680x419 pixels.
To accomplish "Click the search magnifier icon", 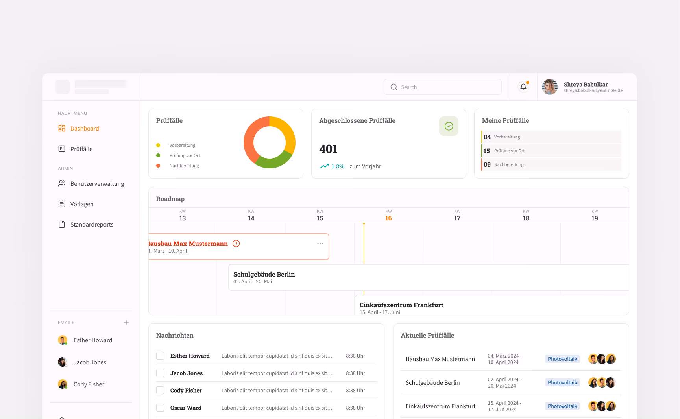I will [394, 87].
